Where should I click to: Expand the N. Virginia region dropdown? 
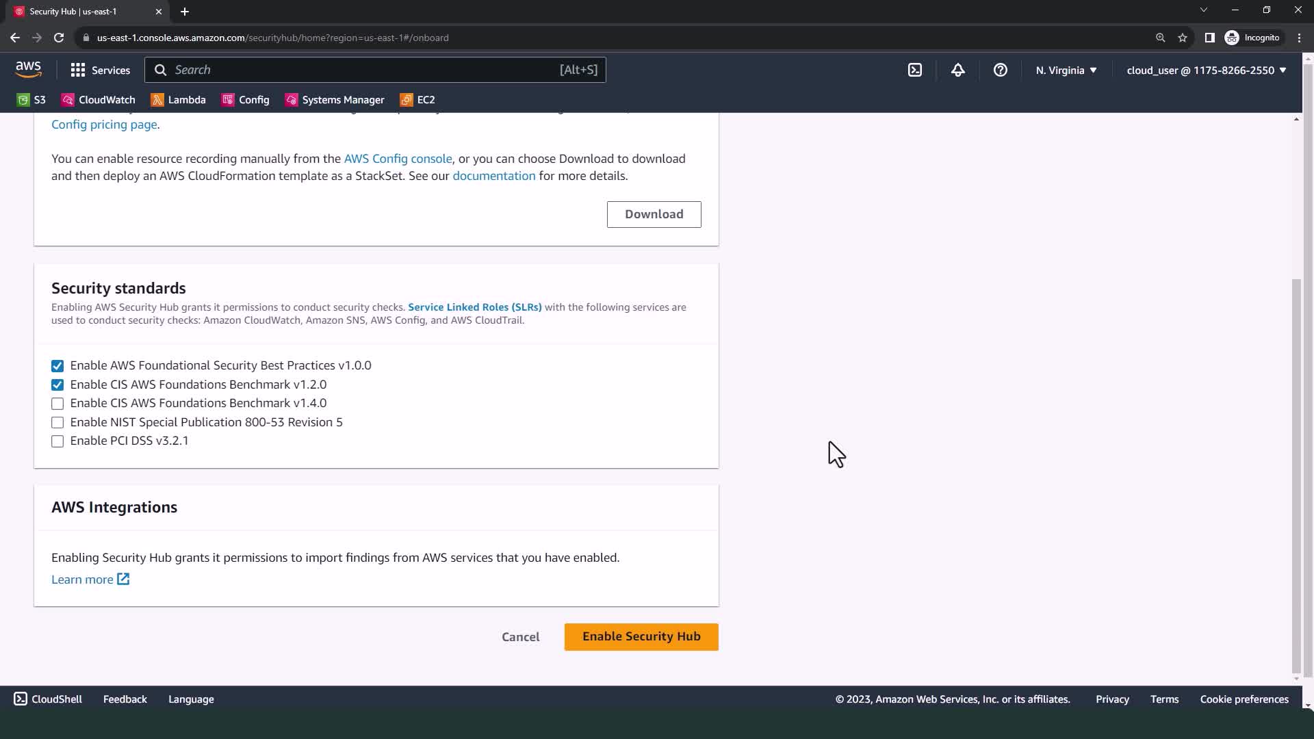click(x=1066, y=70)
